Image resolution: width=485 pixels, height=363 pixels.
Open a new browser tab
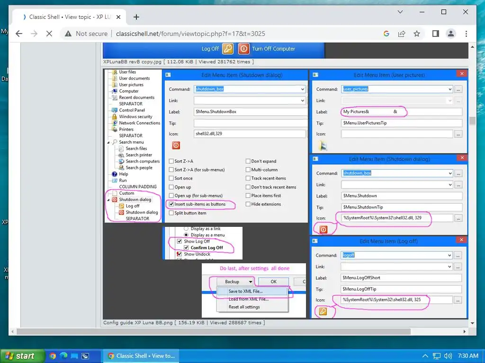click(x=136, y=17)
